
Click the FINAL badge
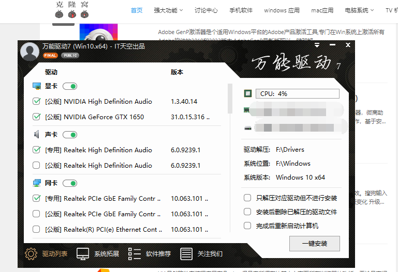(50, 55)
